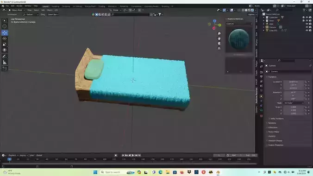Select the Add Cube tool
Image resolution: width=313 pixels, height=176 pixels.
5,69
